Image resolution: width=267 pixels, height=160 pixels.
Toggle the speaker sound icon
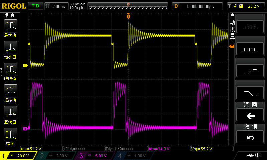pos(258,155)
